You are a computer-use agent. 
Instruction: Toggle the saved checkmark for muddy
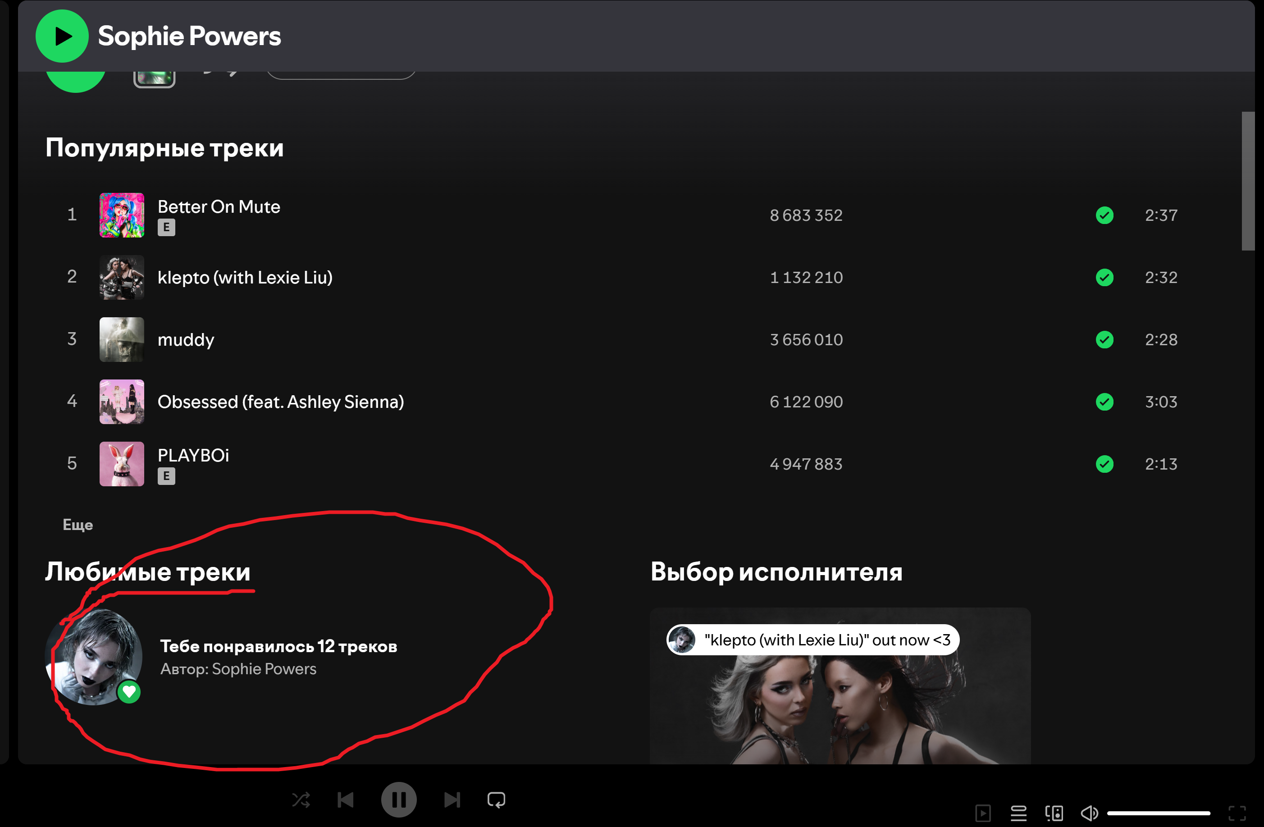1104,339
